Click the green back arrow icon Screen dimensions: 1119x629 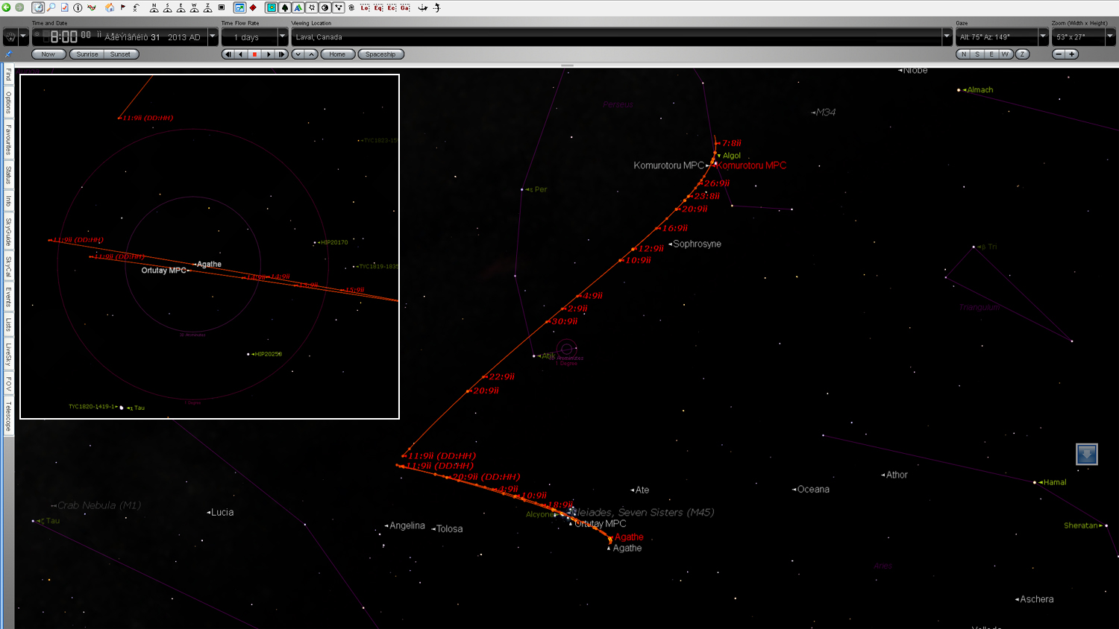6,7
